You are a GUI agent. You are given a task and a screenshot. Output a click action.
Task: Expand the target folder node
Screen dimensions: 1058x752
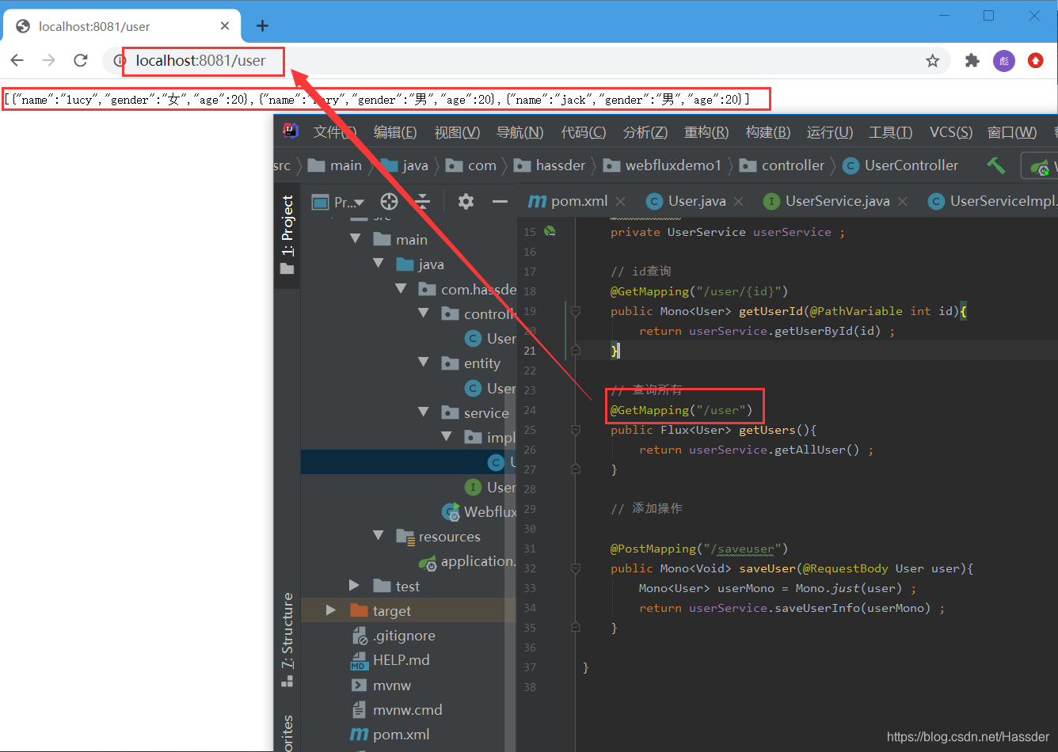coord(331,610)
